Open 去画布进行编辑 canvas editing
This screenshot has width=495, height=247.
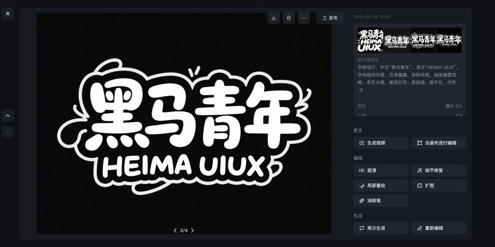pyautogui.click(x=439, y=143)
